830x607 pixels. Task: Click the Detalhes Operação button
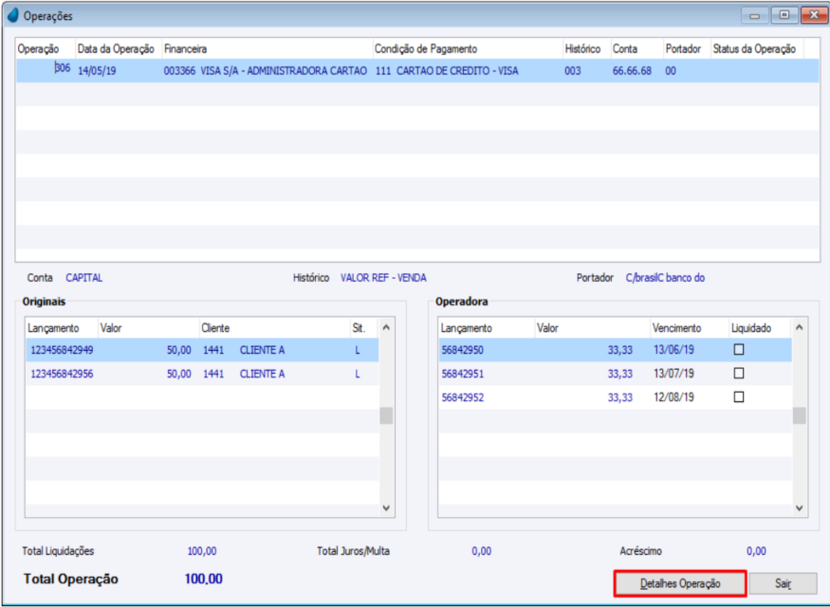pos(680,584)
